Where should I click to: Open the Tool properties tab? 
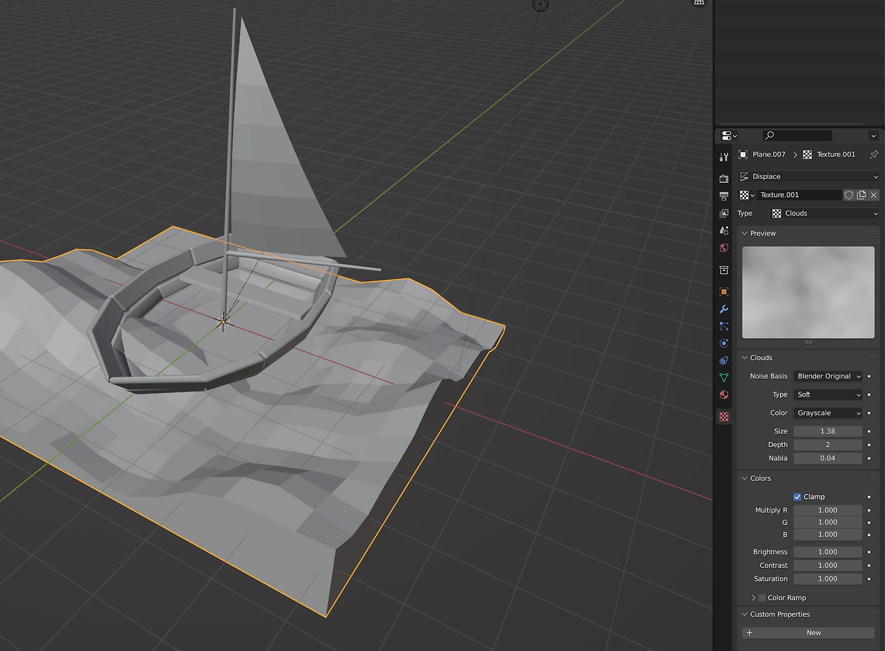click(724, 158)
